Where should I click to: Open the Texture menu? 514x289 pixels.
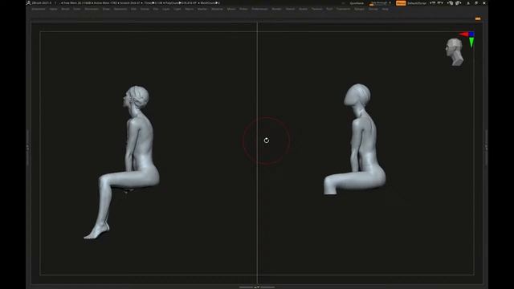coord(316,9)
